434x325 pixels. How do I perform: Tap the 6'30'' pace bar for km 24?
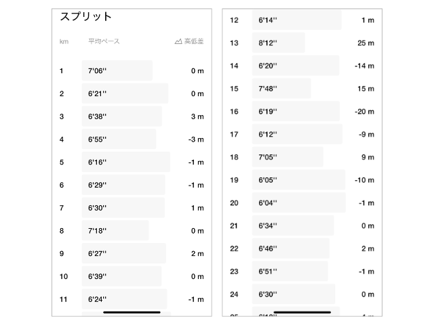pyautogui.click(x=294, y=295)
